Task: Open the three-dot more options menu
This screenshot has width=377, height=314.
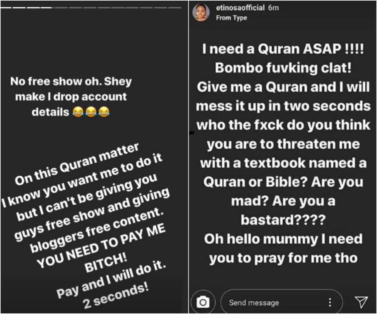Action: (x=330, y=302)
